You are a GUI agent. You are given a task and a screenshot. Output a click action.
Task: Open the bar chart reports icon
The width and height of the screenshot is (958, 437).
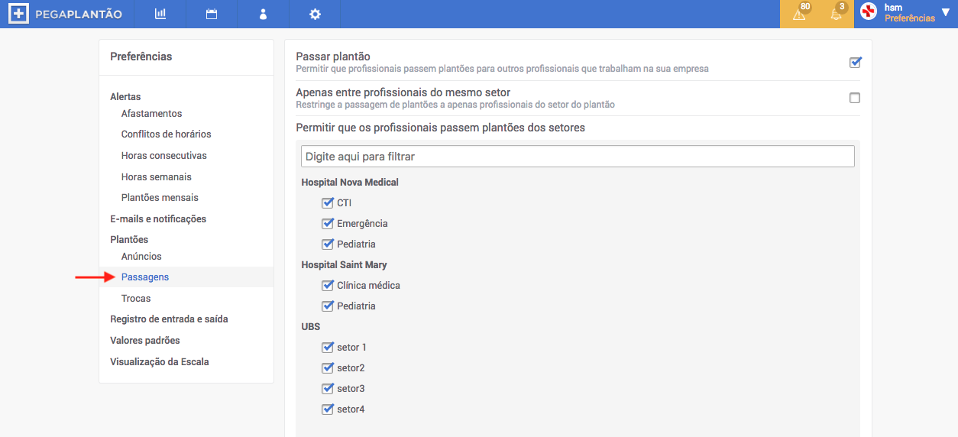click(x=160, y=14)
